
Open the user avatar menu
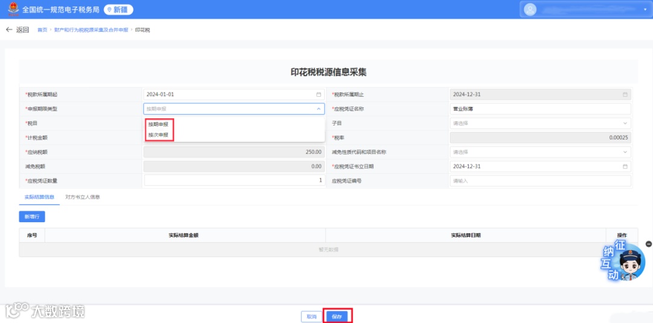[530, 10]
